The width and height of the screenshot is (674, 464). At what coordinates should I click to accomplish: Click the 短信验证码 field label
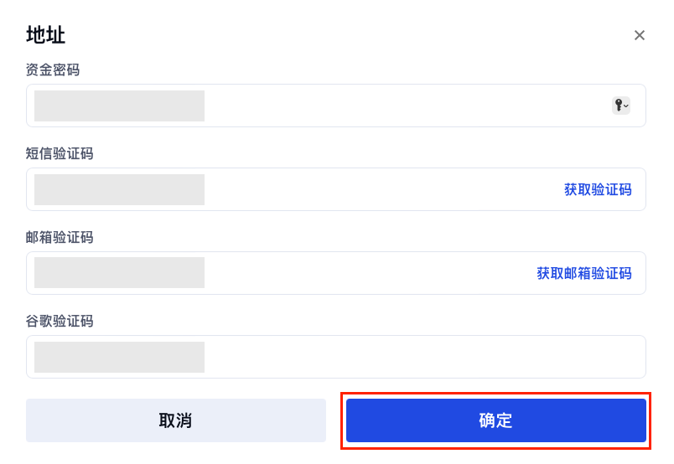coord(60,153)
